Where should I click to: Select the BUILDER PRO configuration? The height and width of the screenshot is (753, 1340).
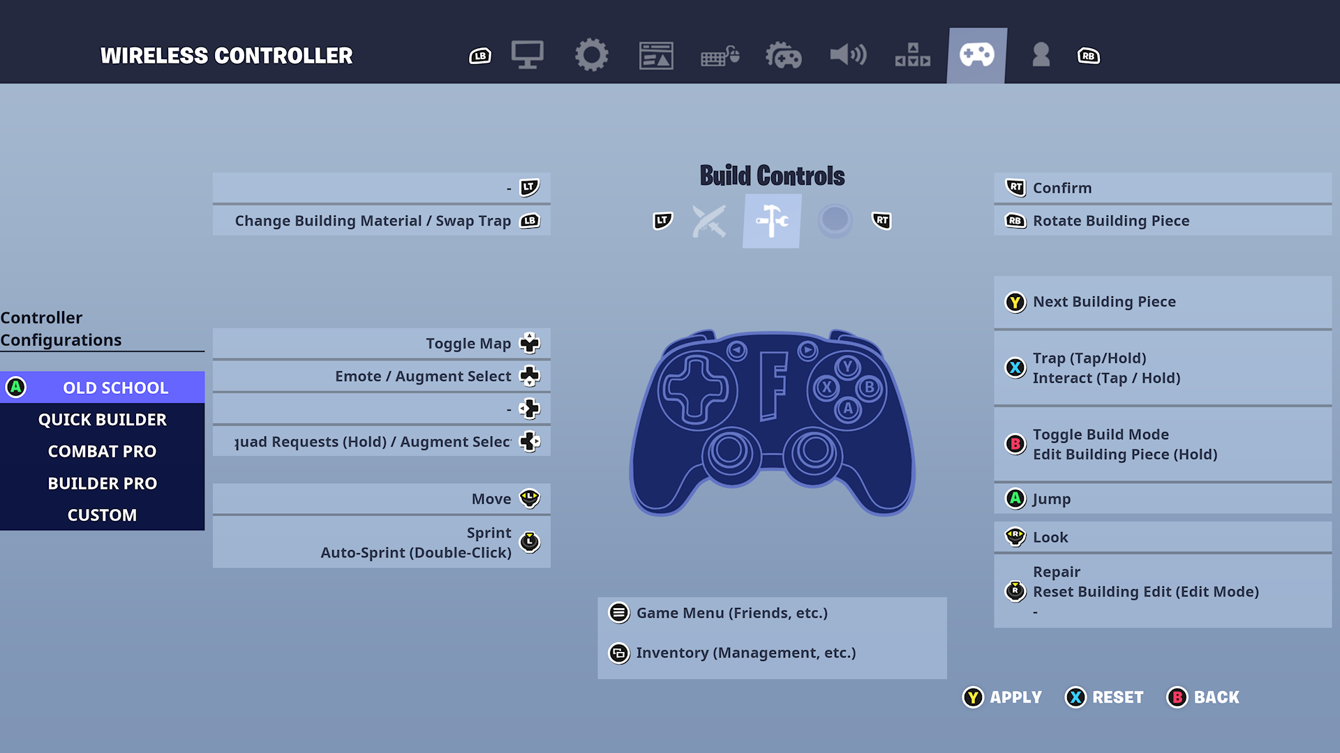[x=101, y=482]
